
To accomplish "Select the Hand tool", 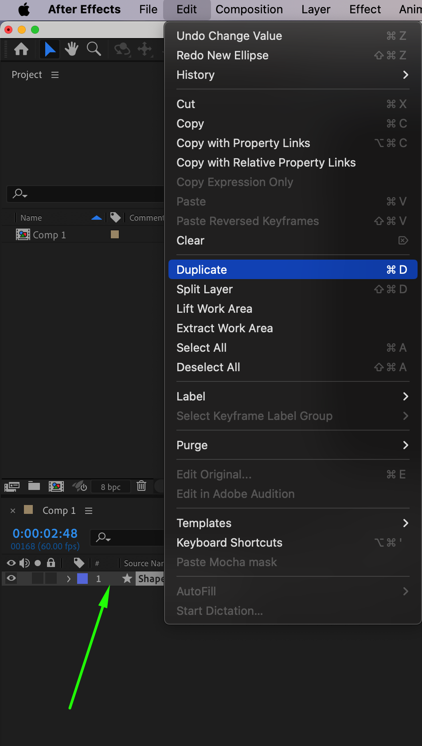I will point(71,49).
